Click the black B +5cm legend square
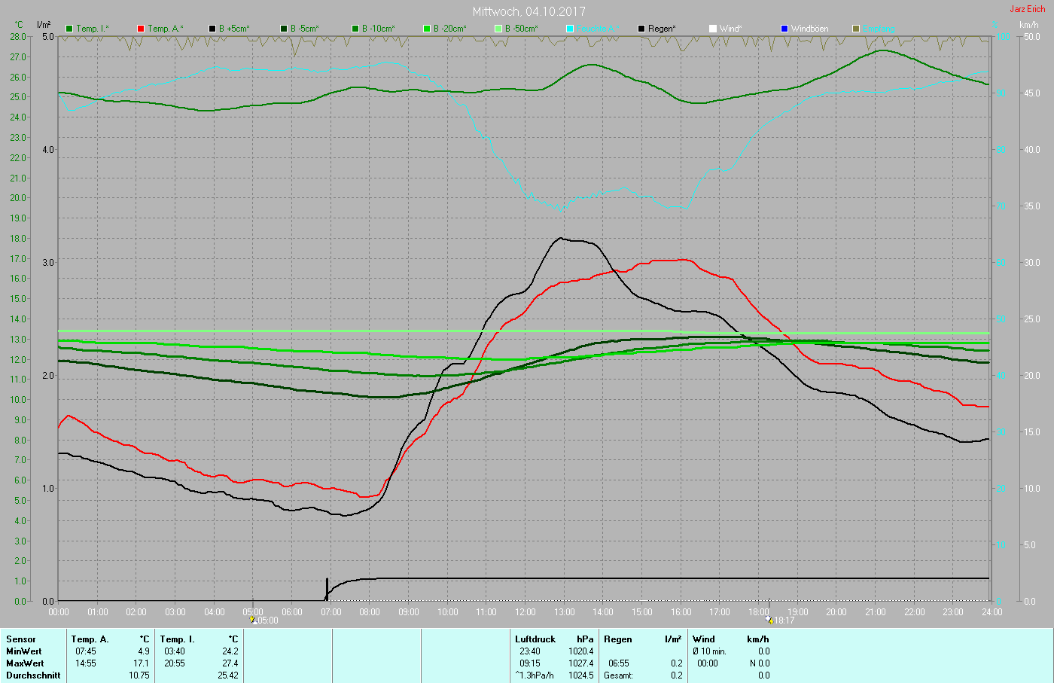Image resolution: width=1054 pixels, height=683 pixels. coord(212,29)
